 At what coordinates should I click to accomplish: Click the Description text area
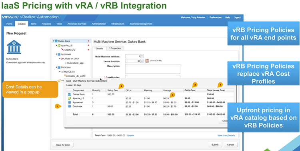tap(153, 69)
